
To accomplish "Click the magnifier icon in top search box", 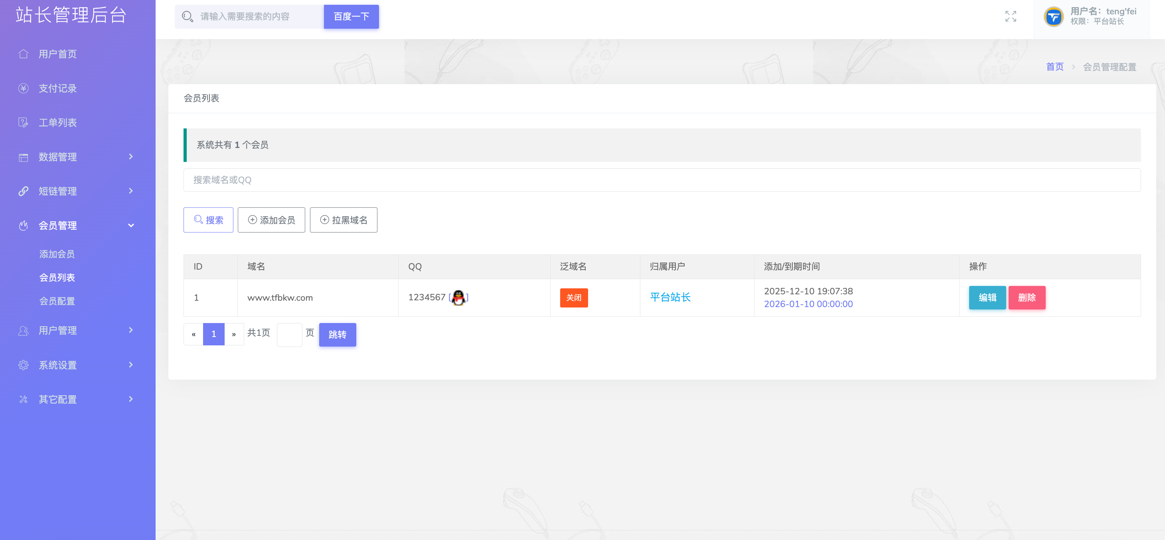I will pos(187,17).
